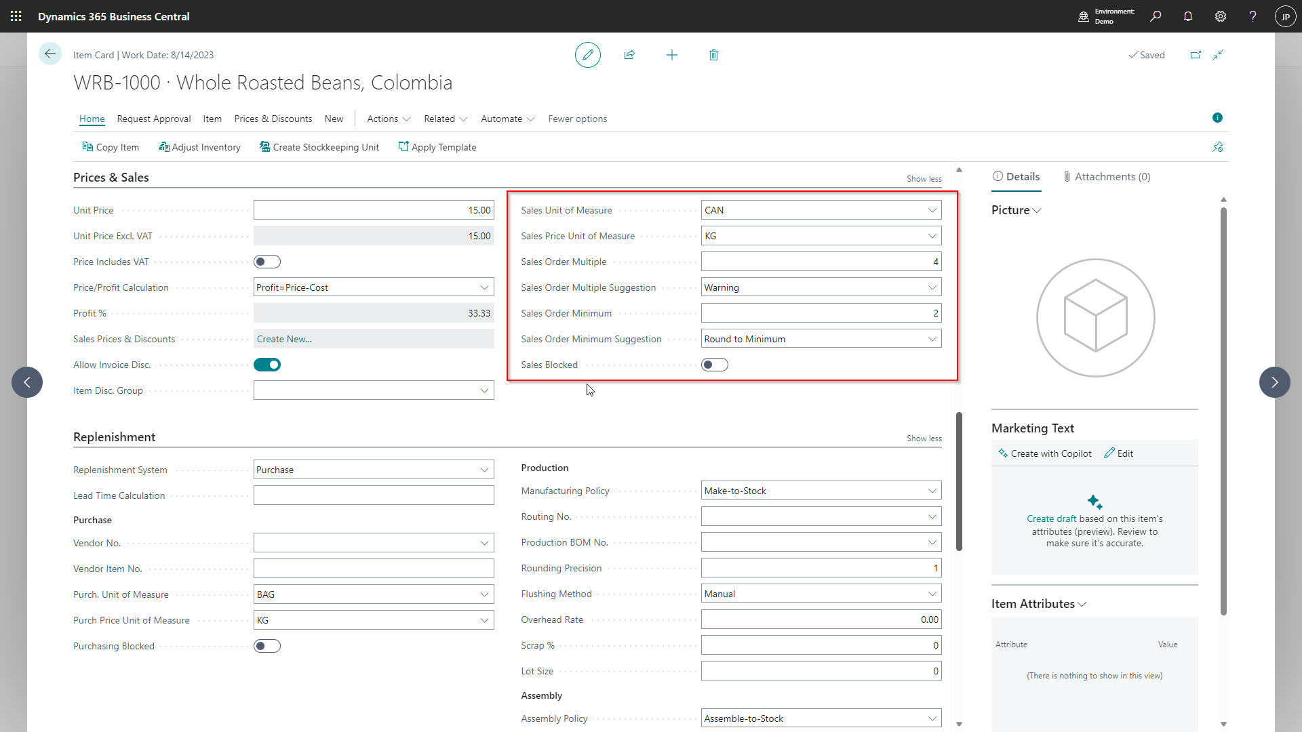Screen dimensions: 1302x732
Task: Toggle the Price Includes VAT switch
Action: point(267,261)
